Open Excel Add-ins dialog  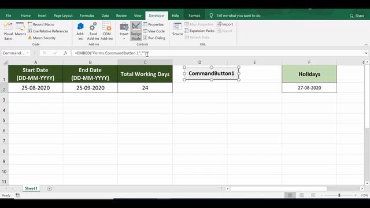pos(93,31)
